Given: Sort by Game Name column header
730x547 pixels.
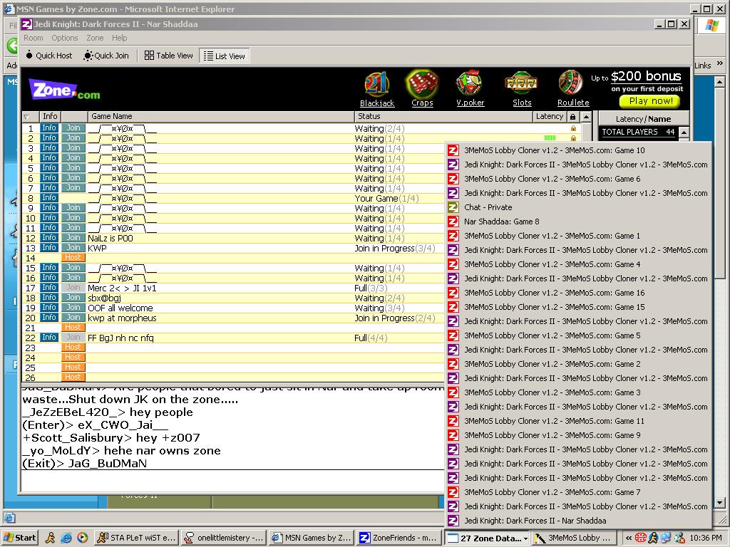Looking at the screenshot, I should coord(221,116).
